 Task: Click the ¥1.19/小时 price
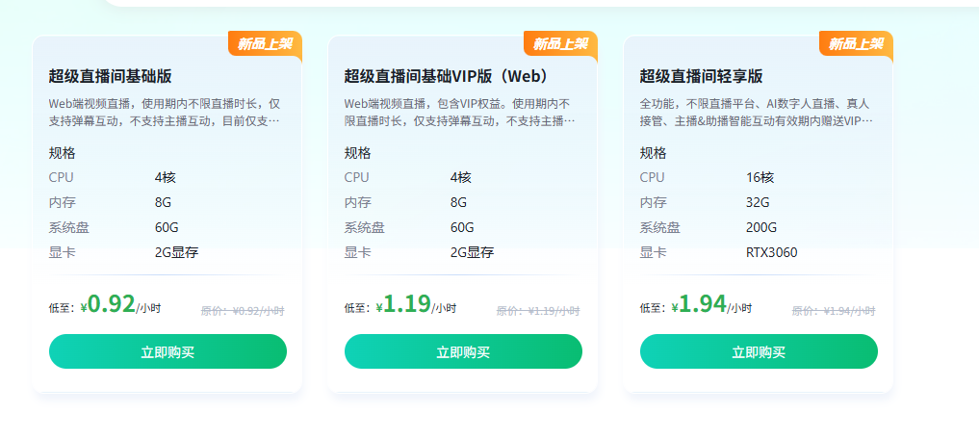(415, 305)
